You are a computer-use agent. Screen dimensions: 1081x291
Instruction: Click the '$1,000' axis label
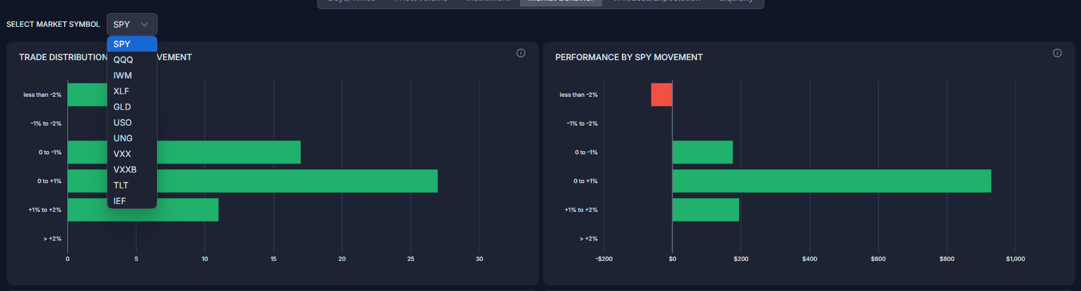(x=1016, y=259)
